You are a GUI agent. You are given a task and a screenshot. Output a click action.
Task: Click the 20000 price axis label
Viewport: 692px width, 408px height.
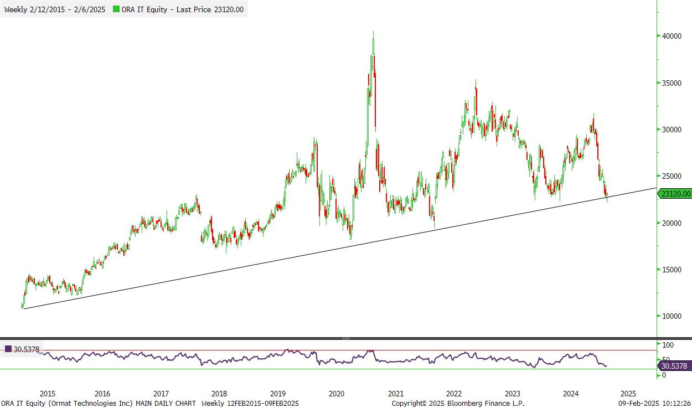(x=672, y=223)
